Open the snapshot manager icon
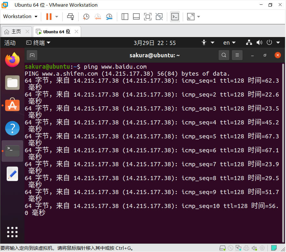Viewport: 286px width, 252px height. (109, 16)
